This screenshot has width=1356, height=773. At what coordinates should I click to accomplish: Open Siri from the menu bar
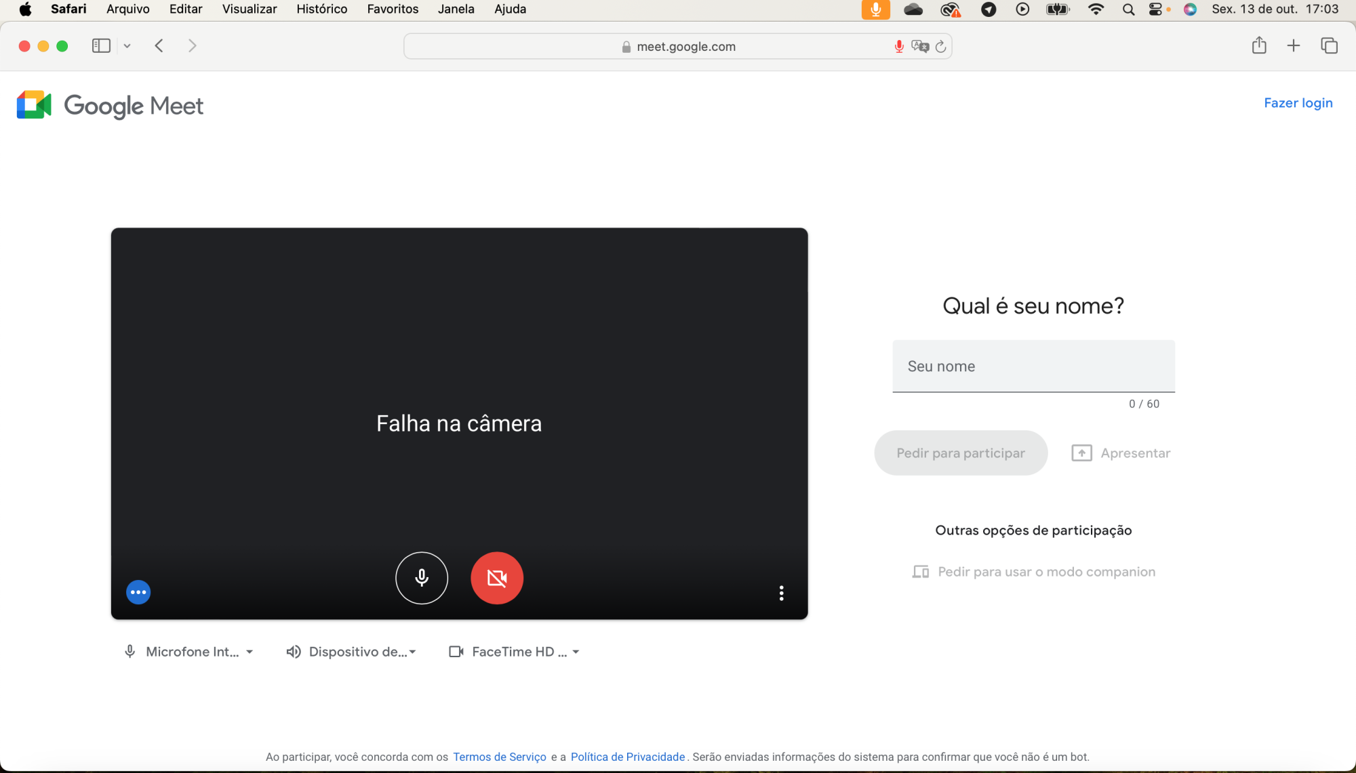(1190, 9)
